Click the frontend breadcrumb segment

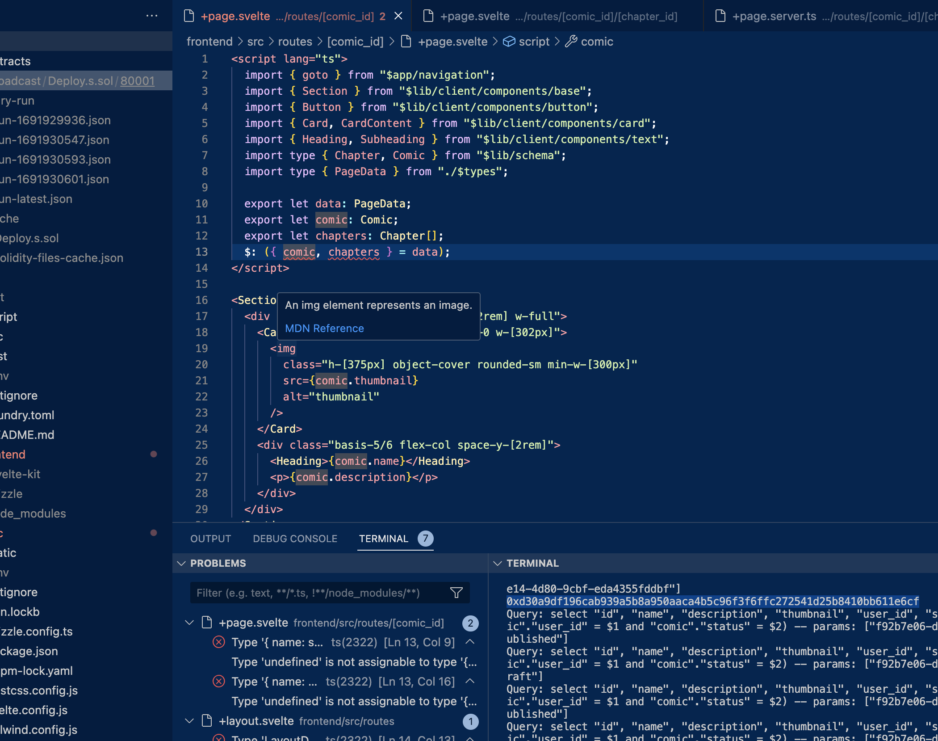click(x=209, y=42)
